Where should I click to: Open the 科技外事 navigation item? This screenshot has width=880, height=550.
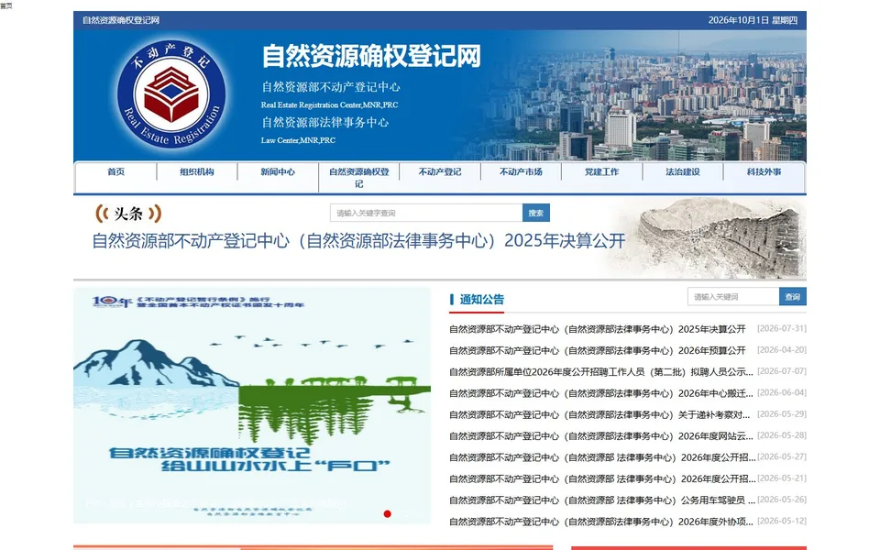click(764, 171)
